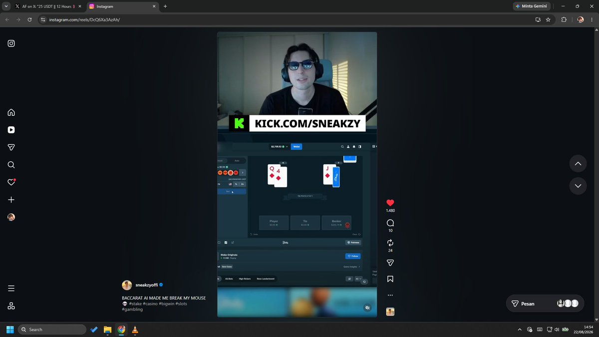The height and width of the screenshot is (337, 599).
Task: Create a new post with the plus icon
Action: 11,200
